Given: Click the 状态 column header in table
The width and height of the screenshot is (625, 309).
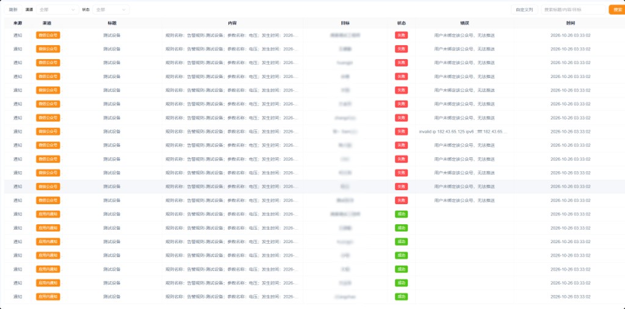Looking at the screenshot, I should [402, 23].
